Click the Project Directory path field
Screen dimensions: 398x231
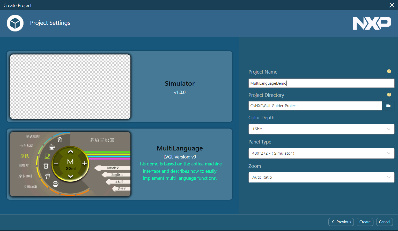point(315,106)
